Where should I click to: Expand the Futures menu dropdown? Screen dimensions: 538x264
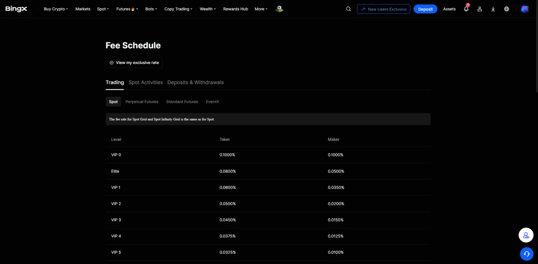pyautogui.click(x=127, y=9)
